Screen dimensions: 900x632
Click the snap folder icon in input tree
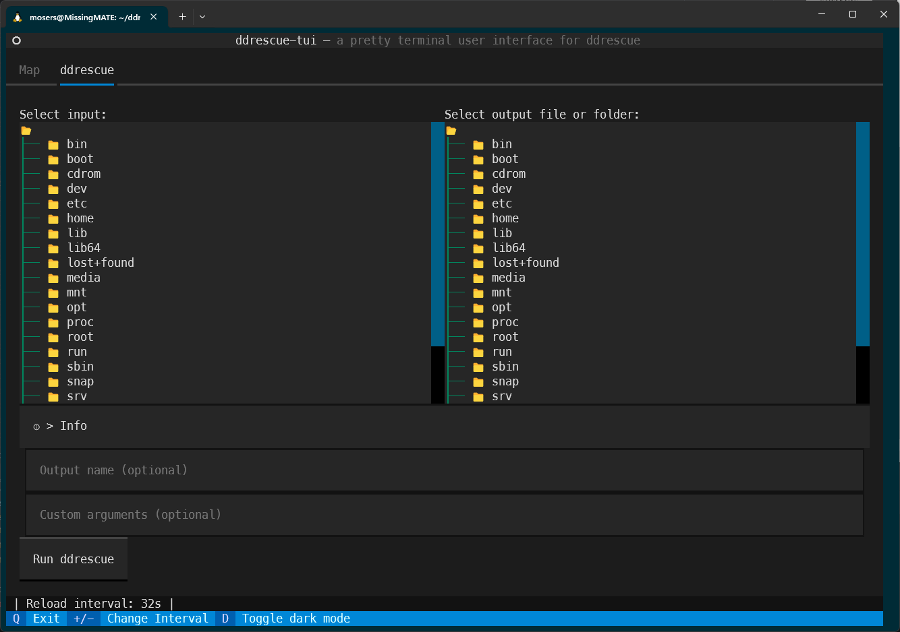(x=53, y=382)
